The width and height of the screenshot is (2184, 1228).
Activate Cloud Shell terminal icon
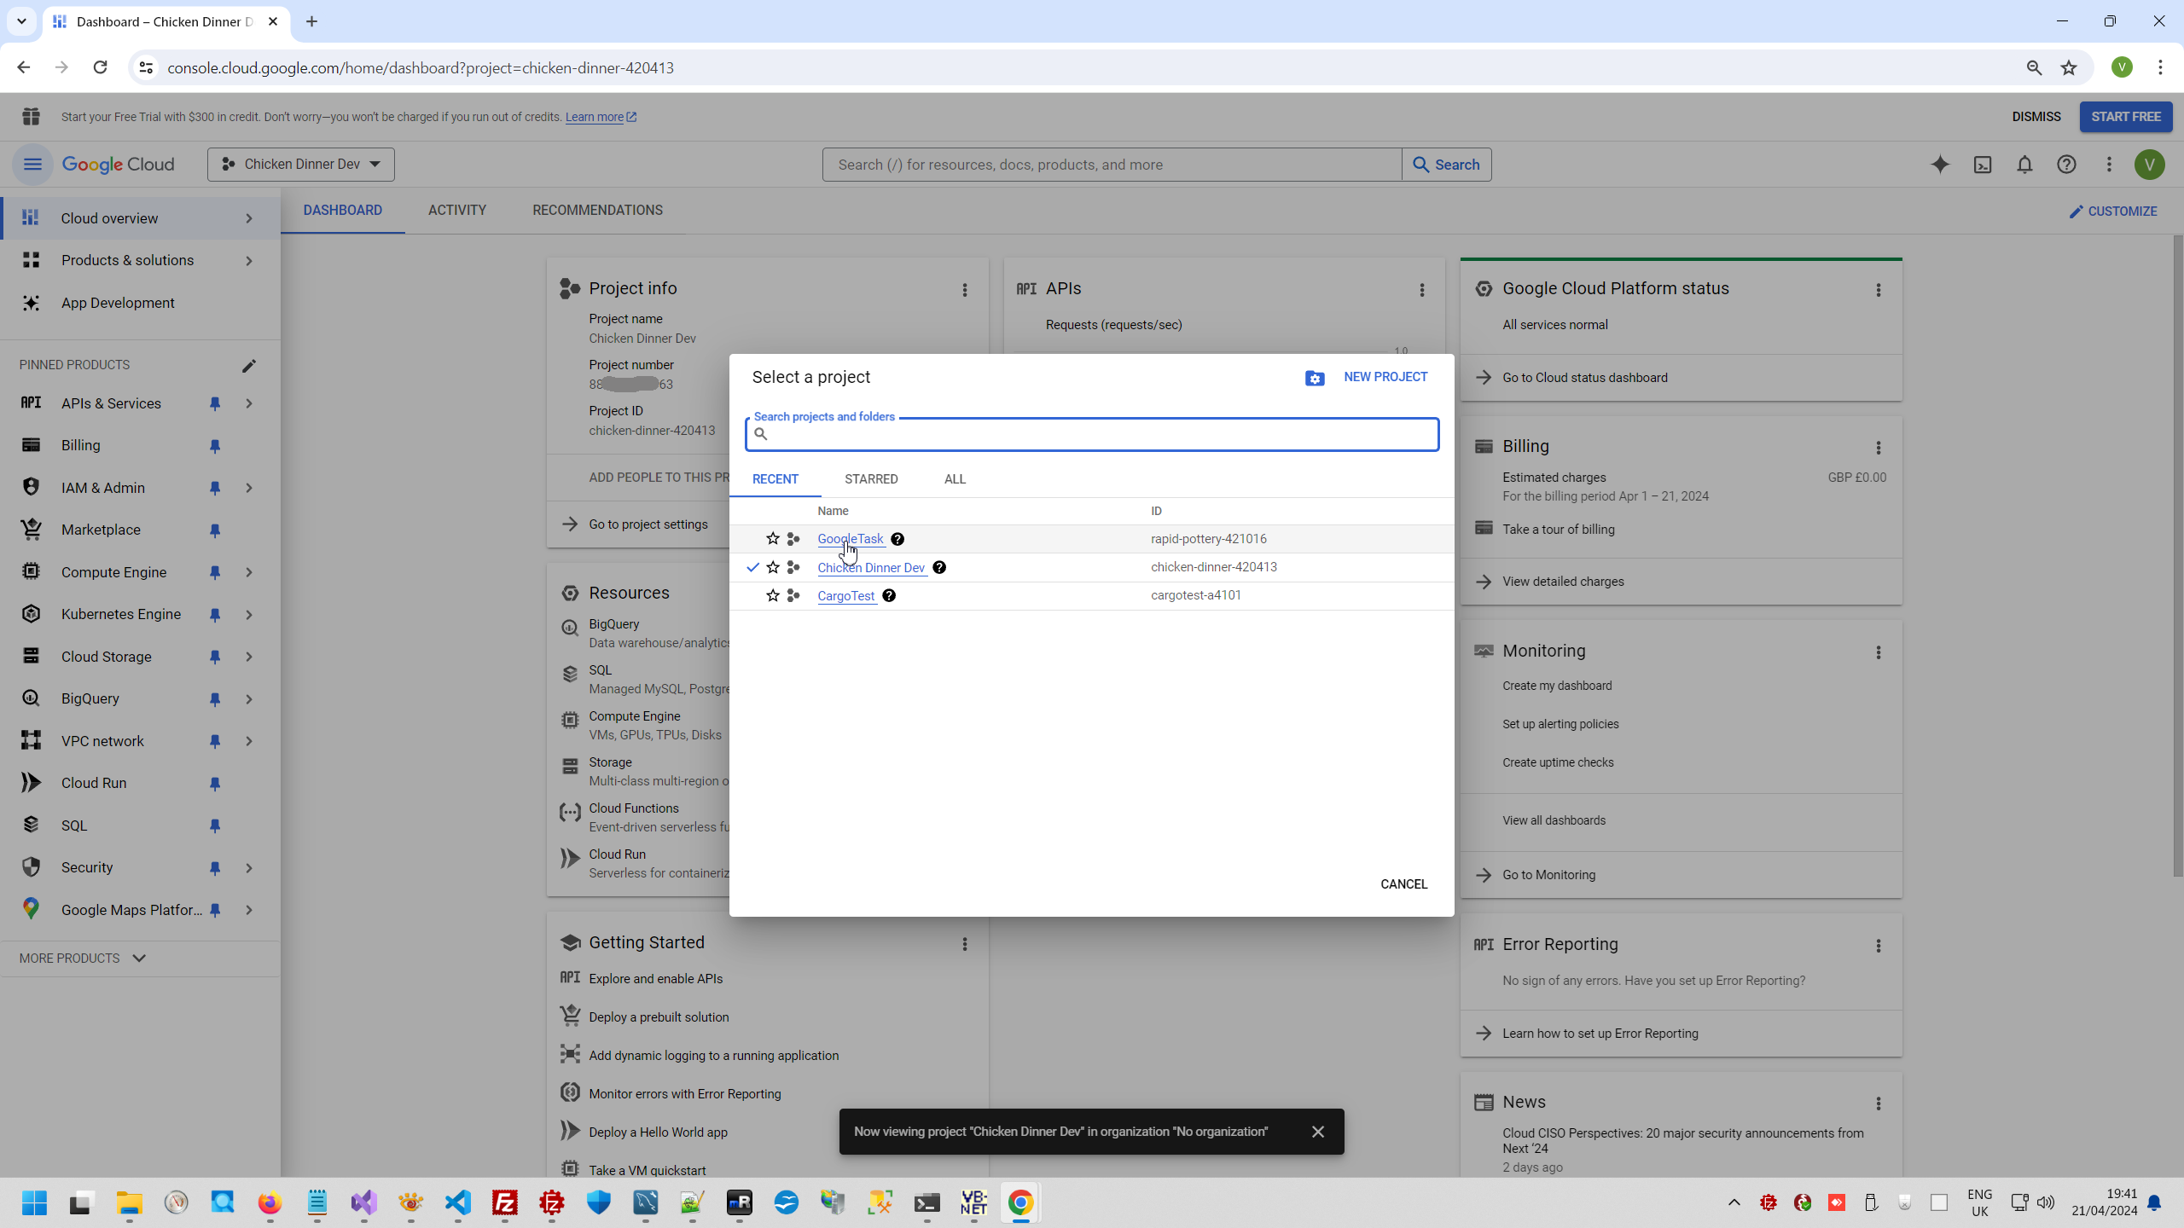pos(1983,165)
